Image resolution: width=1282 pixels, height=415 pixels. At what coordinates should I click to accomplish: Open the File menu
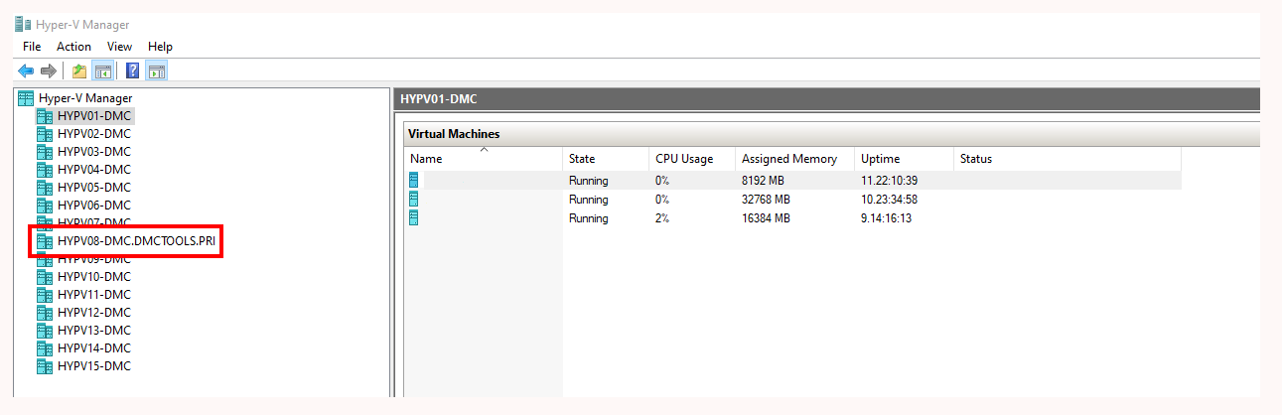coord(32,47)
